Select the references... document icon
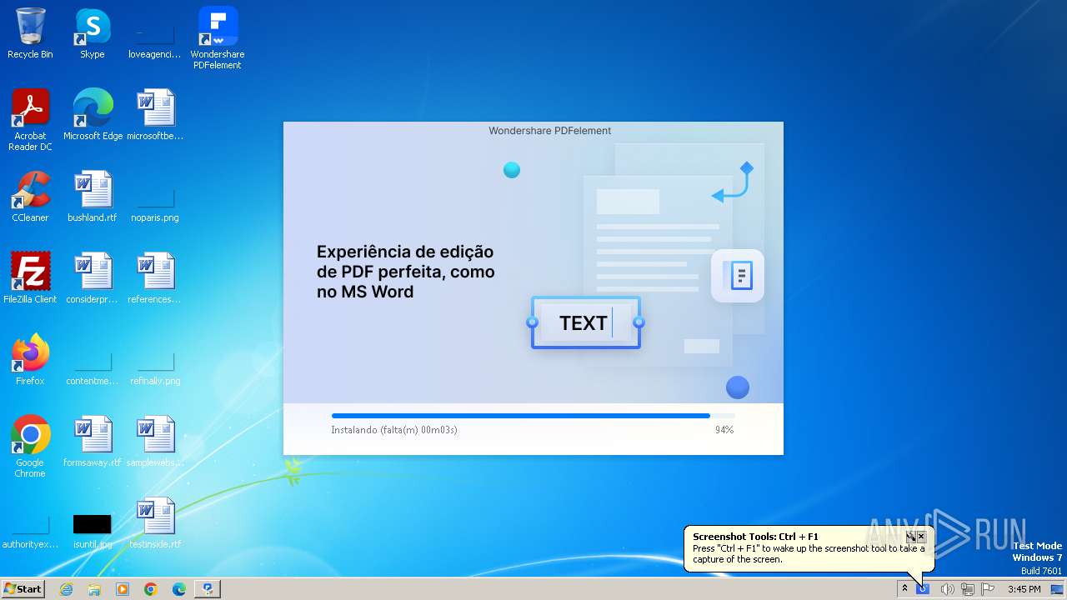This screenshot has width=1067, height=600. pos(155,277)
